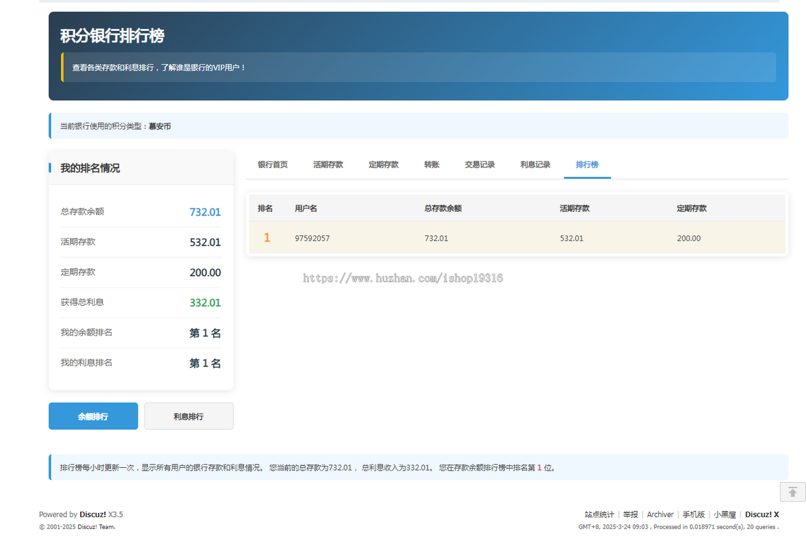This screenshot has height=556, width=807.
Task: Click the 我的排名情况 panel heading
Action: [x=90, y=168]
